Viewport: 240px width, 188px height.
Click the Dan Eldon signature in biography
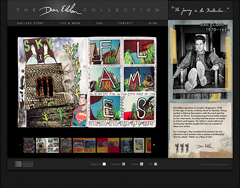[204, 146]
